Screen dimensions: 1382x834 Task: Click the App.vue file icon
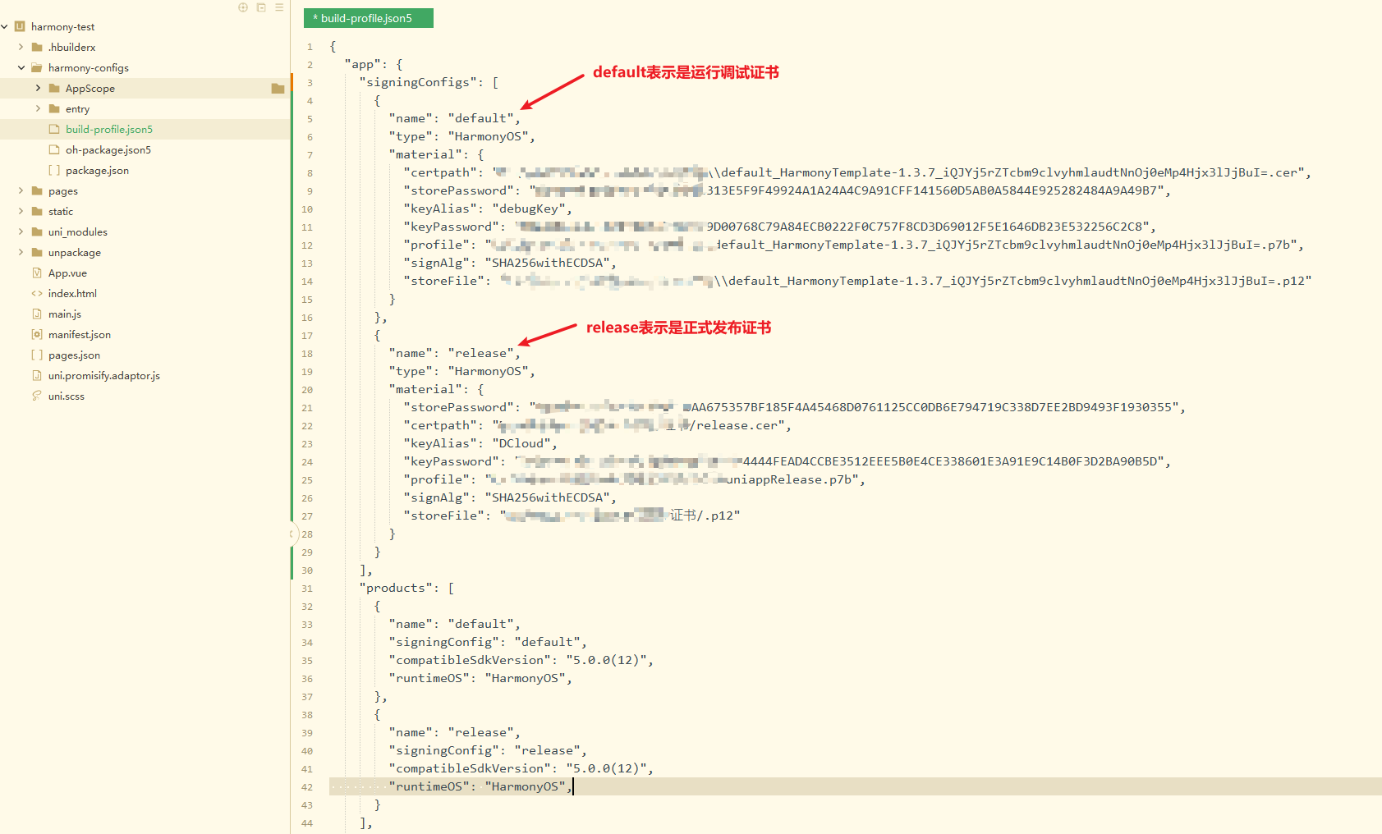coord(37,273)
